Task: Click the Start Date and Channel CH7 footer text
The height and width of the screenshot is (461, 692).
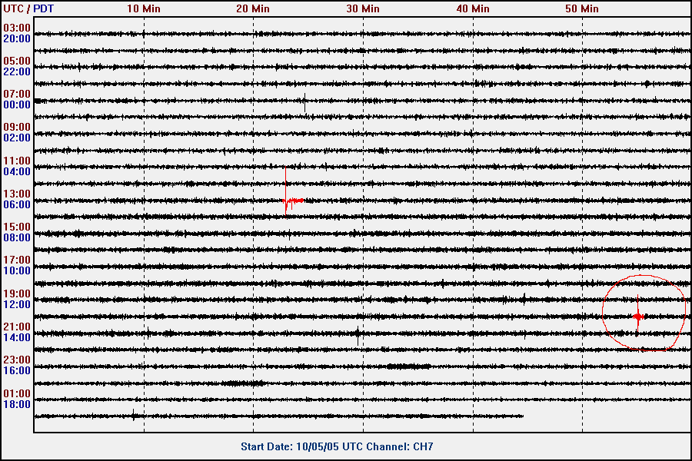Action: (342, 446)
